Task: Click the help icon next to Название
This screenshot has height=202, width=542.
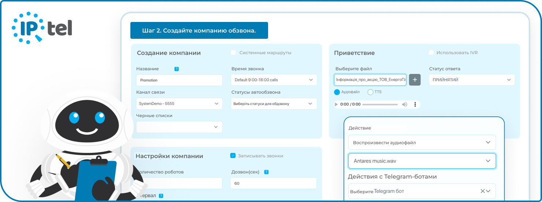Action: click(x=177, y=69)
